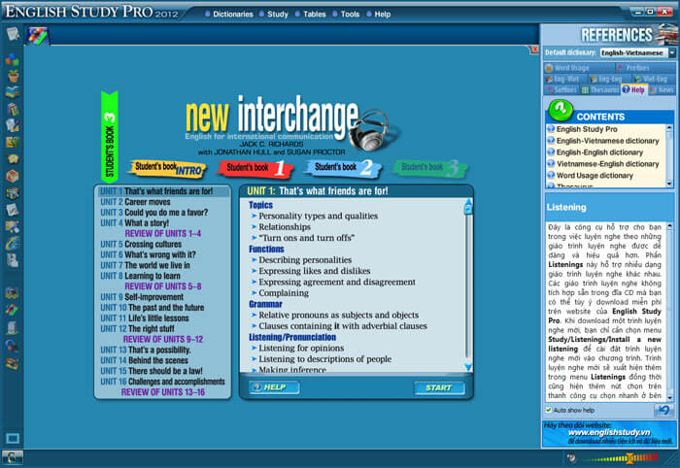Click the volume speaker icon near level meter
Image resolution: width=680 pixels, height=468 pixels.
coord(572,457)
